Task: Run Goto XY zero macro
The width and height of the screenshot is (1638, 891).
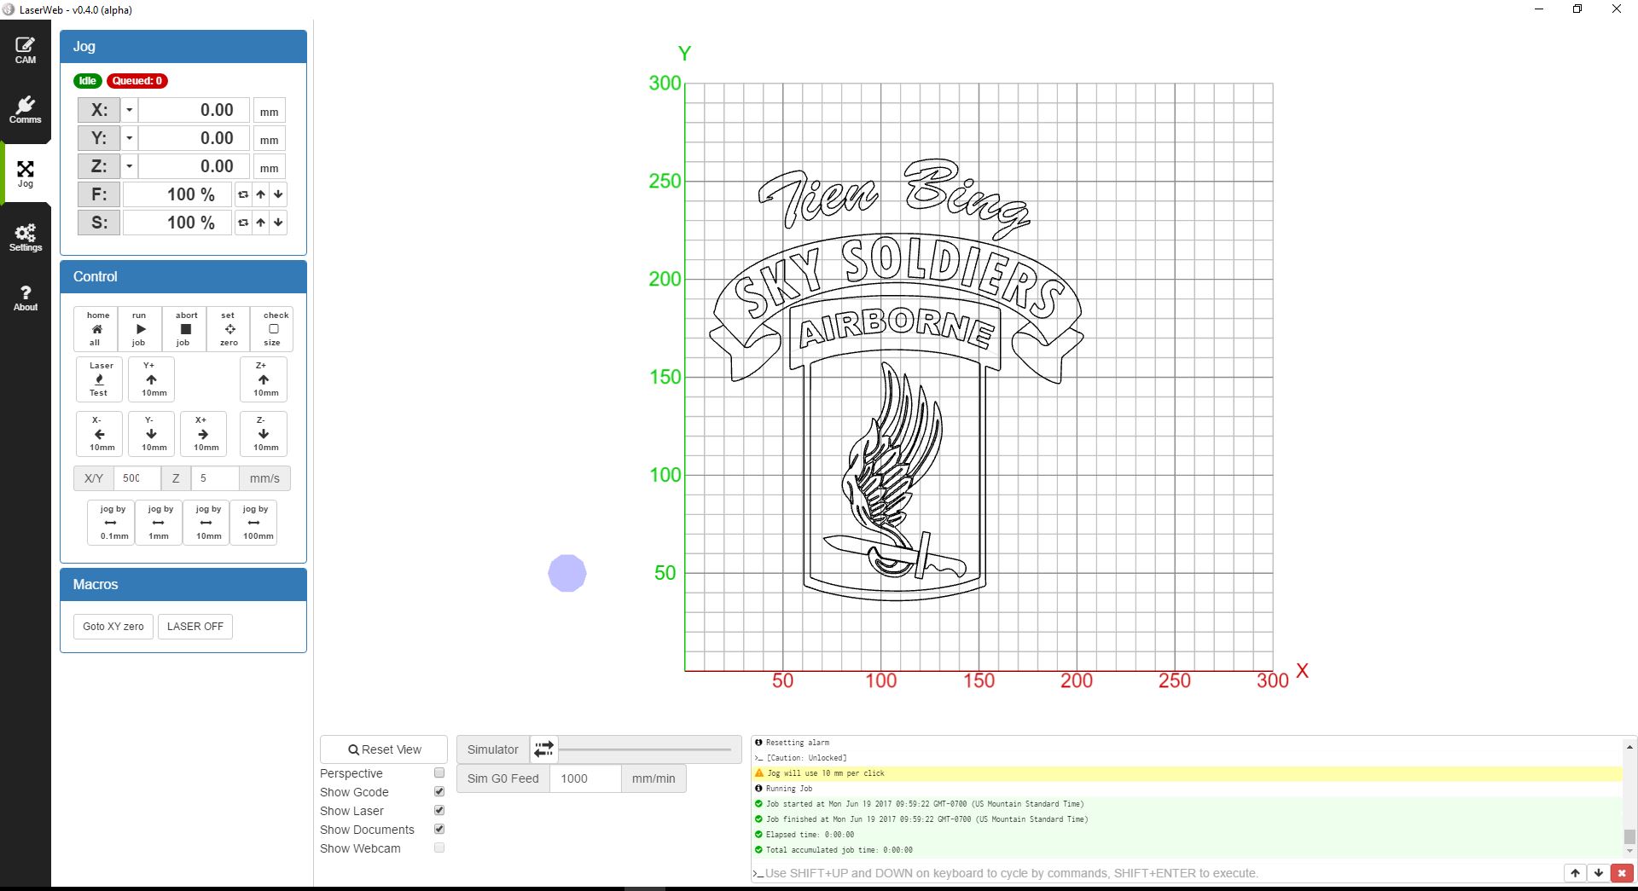Action: click(113, 626)
